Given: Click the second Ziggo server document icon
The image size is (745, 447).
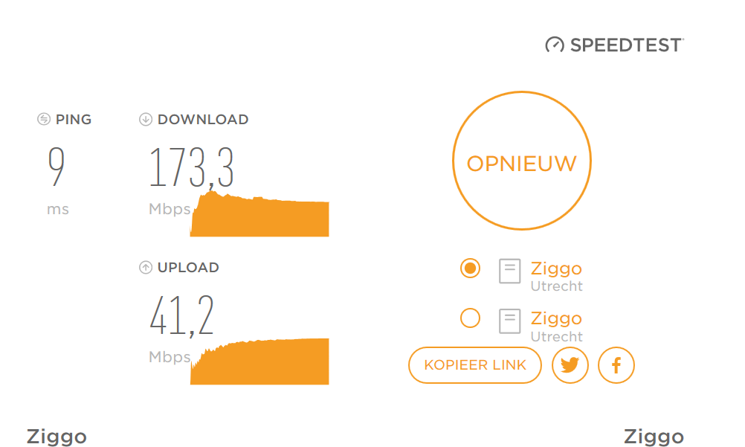Looking at the screenshot, I should click(509, 321).
